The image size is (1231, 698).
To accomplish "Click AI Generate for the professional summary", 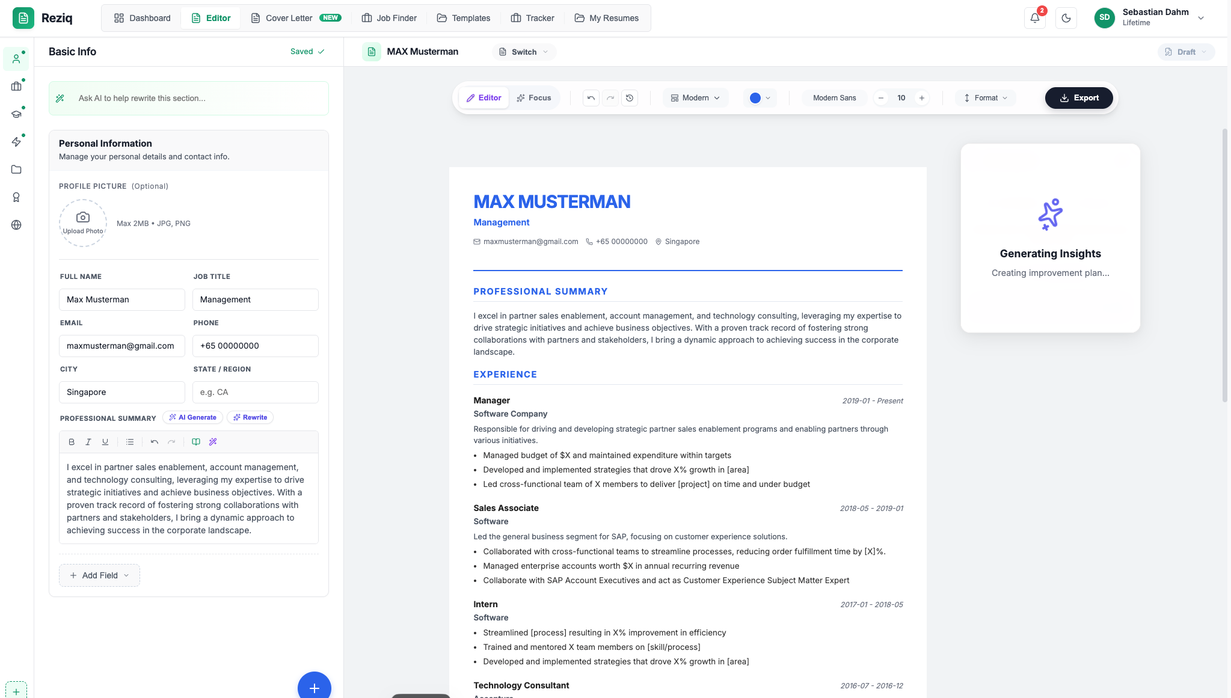I will click(192, 417).
